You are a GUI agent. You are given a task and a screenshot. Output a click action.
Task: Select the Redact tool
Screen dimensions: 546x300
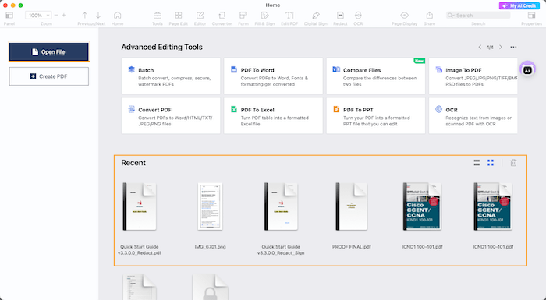pos(340,16)
